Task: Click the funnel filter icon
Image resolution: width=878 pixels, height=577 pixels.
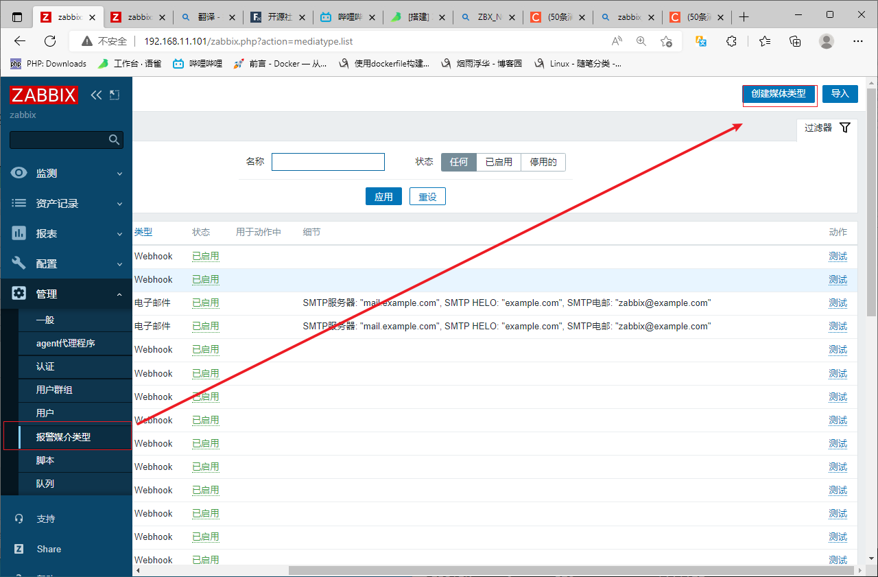Action: tap(845, 128)
